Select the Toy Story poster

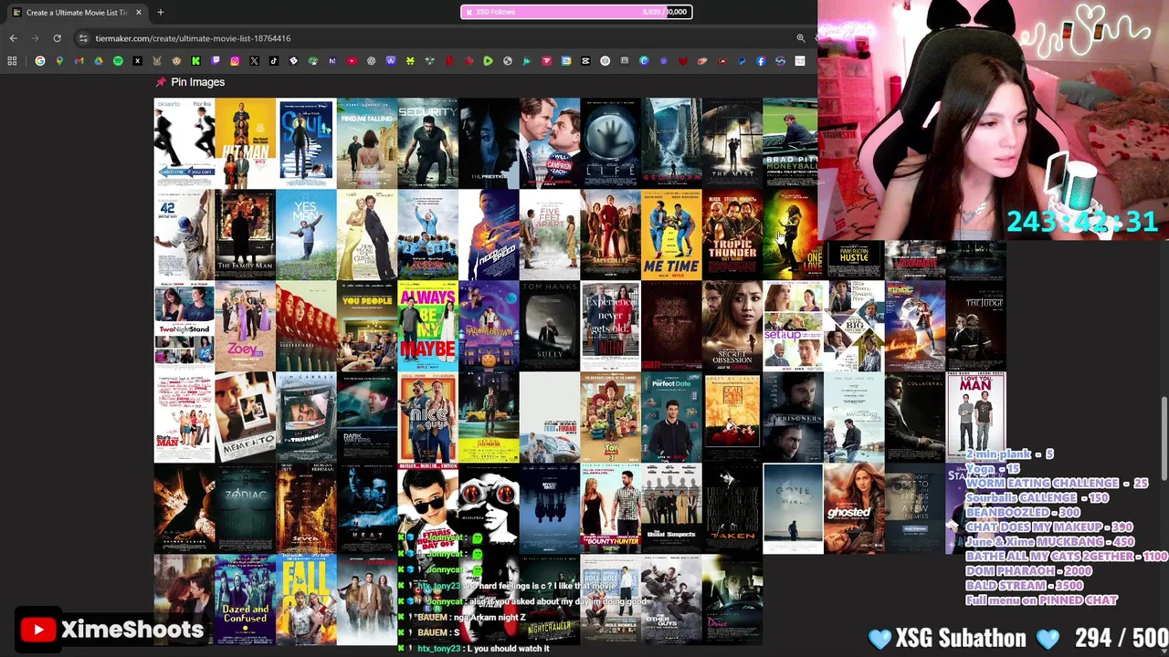click(610, 417)
